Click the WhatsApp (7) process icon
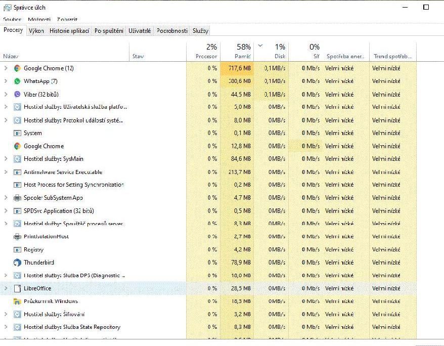This screenshot has width=444, height=346. (x=17, y=81)
